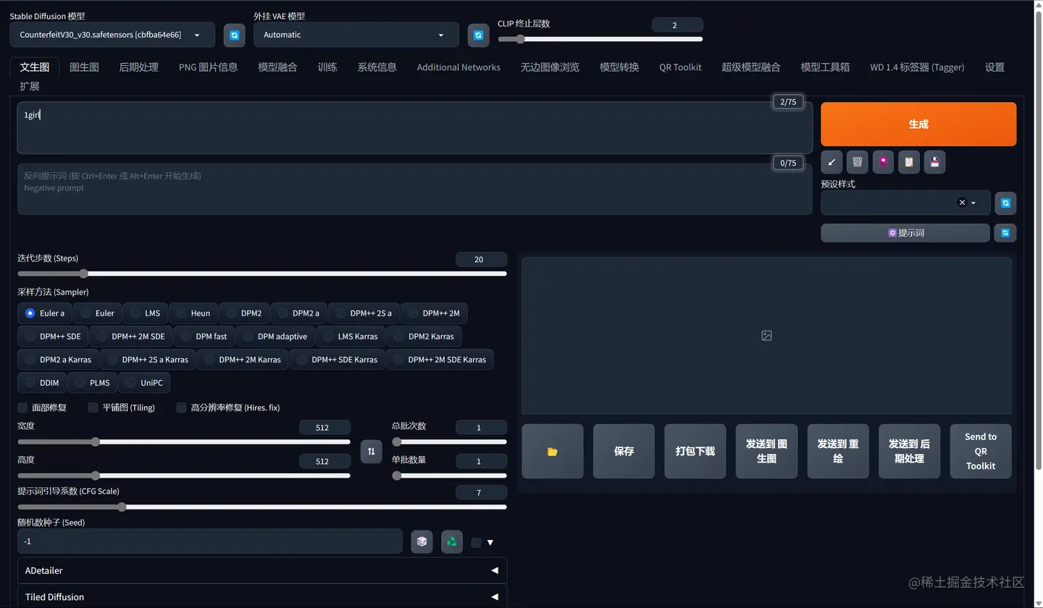
Task: Open the 扩展 tab
Action: click(x=30, y=86)
